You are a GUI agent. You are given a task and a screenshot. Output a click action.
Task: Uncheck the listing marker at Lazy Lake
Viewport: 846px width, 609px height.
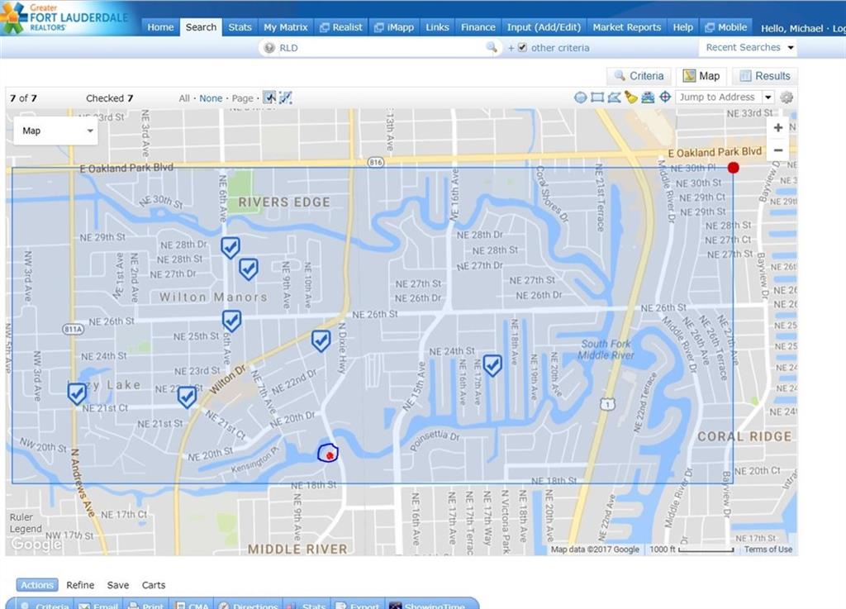coord(77,393)
